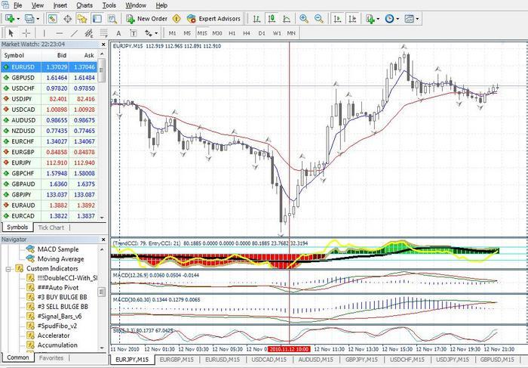
Task: Set timeframe to H4
Action: click(247, 33)
